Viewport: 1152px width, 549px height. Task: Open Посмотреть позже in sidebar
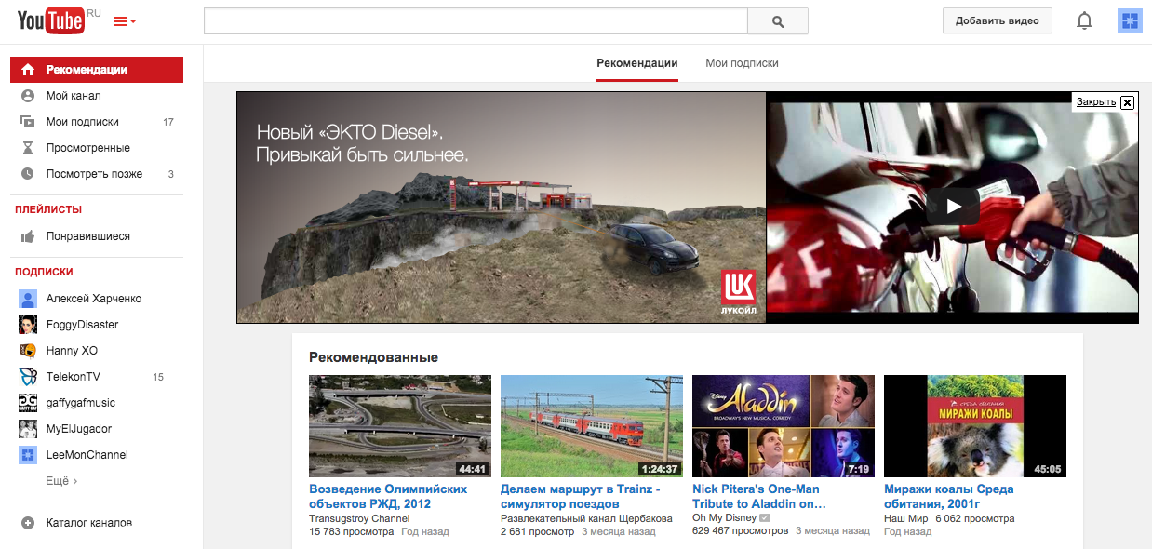(x=97, y=174)
